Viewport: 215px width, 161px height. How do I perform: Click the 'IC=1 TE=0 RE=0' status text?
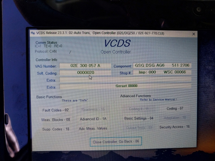49,46
